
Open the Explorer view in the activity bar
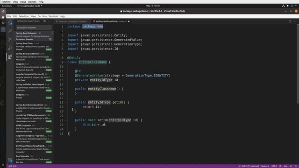[x=10, y=23]
